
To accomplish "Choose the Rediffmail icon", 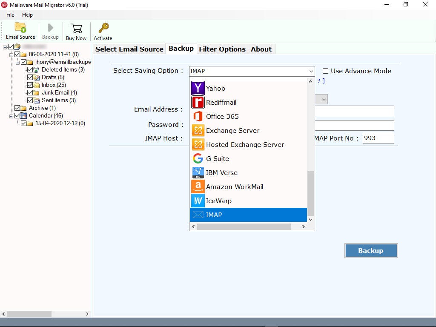I will point(198,102).
